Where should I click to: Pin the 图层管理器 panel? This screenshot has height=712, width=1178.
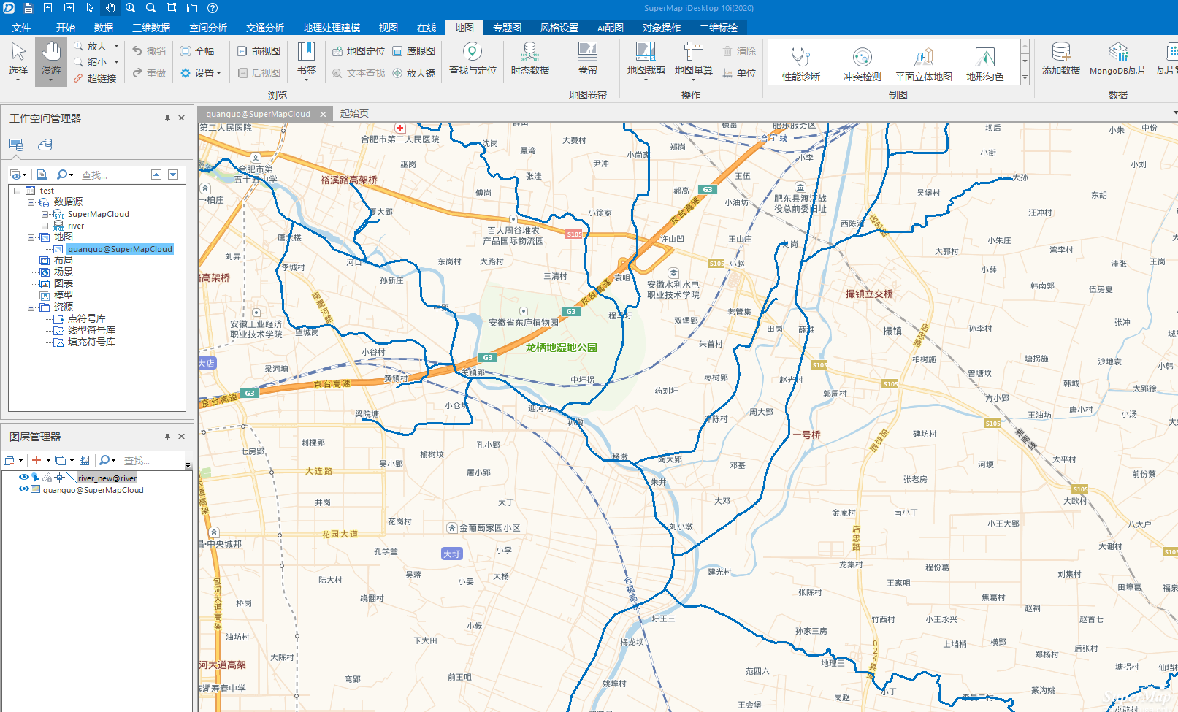(167, 436)
